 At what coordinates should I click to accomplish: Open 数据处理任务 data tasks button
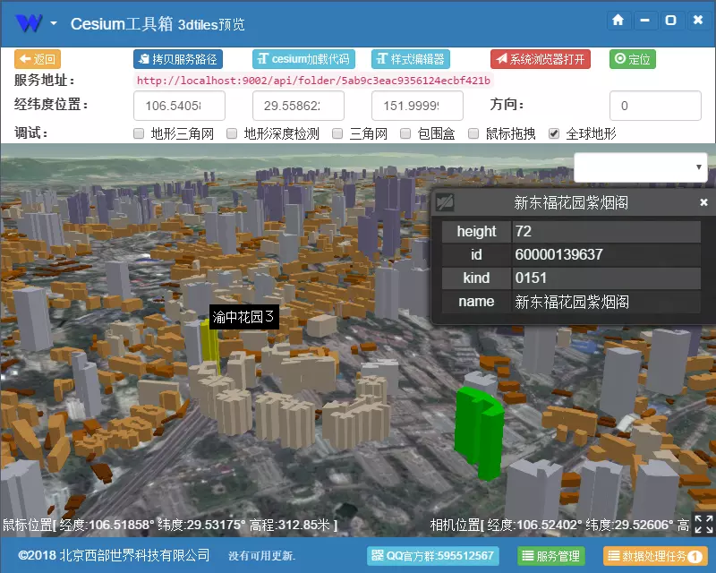(655, 556)
